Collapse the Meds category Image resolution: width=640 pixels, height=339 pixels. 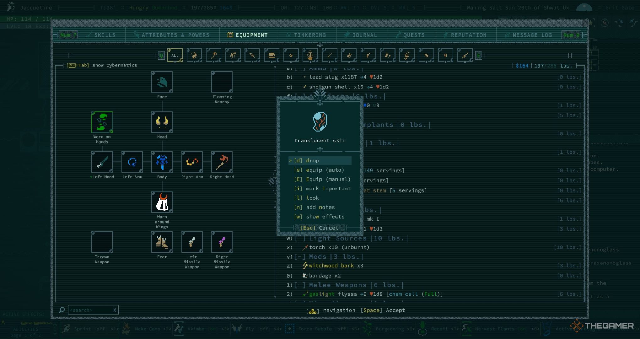(x=300, y=257)
